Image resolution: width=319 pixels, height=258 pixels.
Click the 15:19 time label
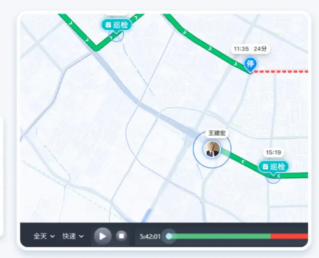[273, 152]
